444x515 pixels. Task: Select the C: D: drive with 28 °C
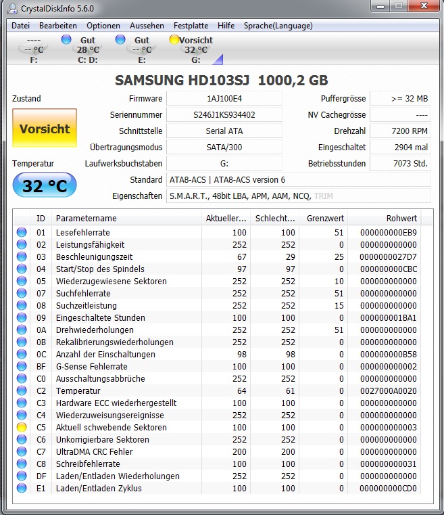click(x=88, y=50)
